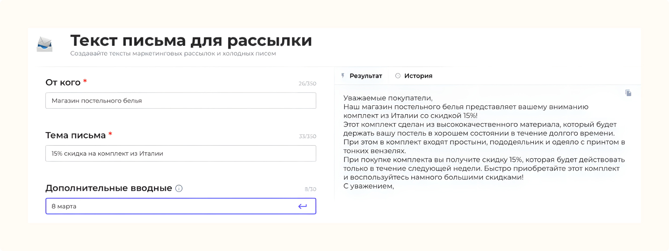669x251 pixels.
Task: Click the clock icon beside История
Action: point(398,76)
